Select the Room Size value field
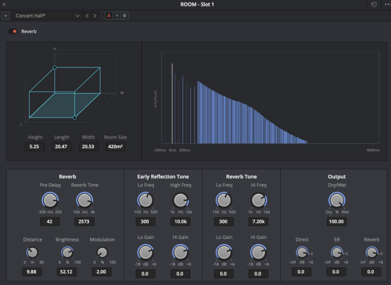391x285 pixels. (x=115, y=146)
